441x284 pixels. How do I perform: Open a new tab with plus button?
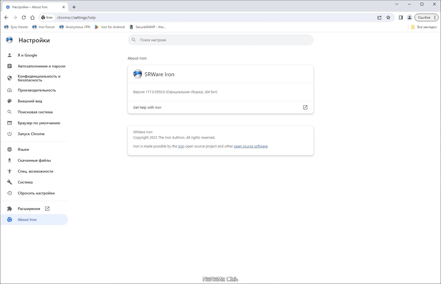[x=74, y=7]
